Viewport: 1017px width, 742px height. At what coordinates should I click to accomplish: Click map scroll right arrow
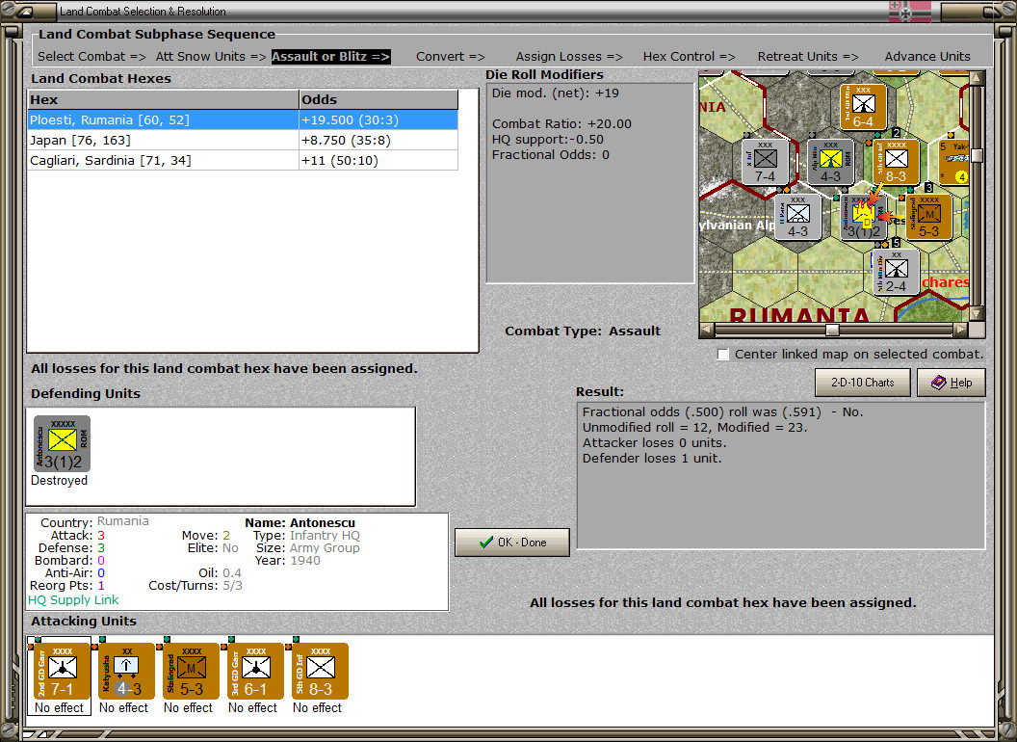pos(960,330)
